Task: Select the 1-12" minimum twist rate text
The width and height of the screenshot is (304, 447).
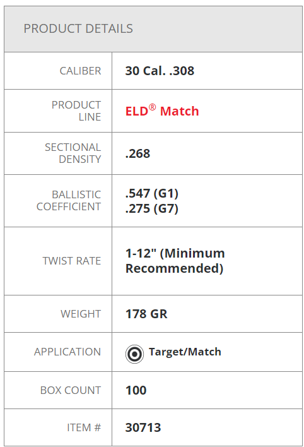Action: pyautogui.click(x=175, y=261)
